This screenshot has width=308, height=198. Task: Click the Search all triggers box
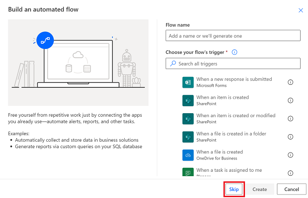pyautogui.click(x=233, y=63)
